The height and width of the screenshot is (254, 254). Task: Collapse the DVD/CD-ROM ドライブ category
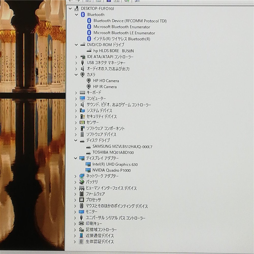pos(76,44)
